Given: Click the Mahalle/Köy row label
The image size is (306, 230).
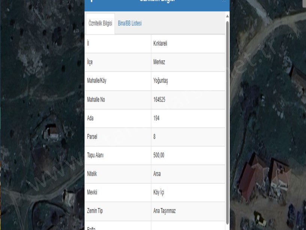Looking at the screenshot, I should [99, 81].
